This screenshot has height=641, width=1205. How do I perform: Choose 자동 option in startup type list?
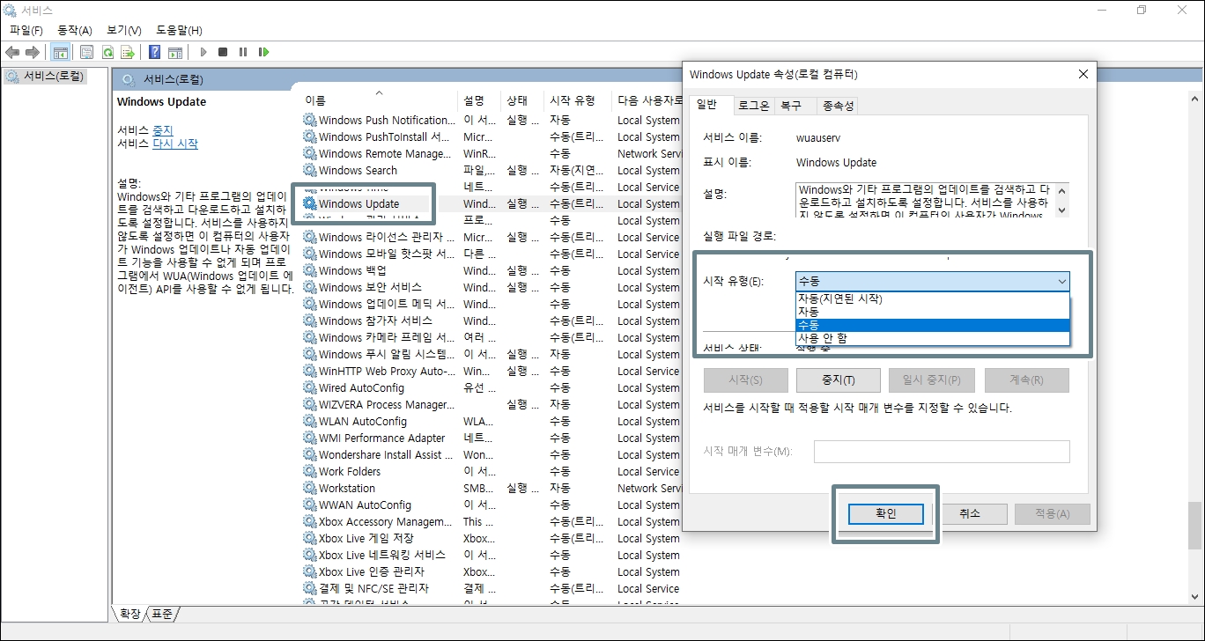pyautogui.click(x=933, y=312)
